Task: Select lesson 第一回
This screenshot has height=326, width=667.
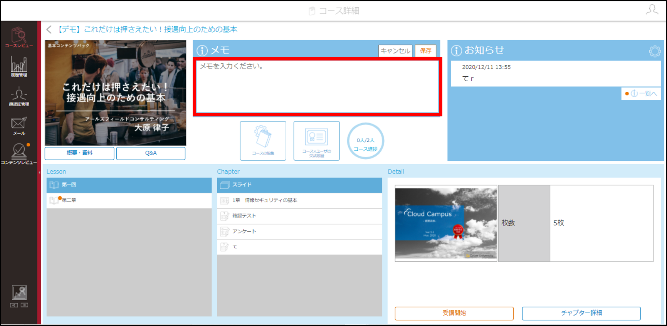Action: (129, 185)
